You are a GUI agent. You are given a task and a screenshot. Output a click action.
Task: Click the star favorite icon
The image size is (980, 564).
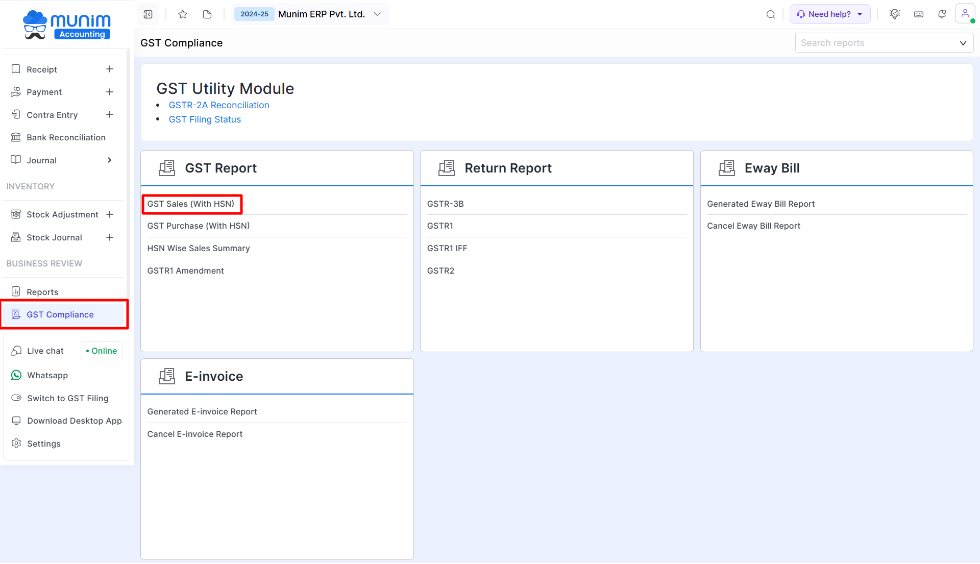tap(183, 14)
